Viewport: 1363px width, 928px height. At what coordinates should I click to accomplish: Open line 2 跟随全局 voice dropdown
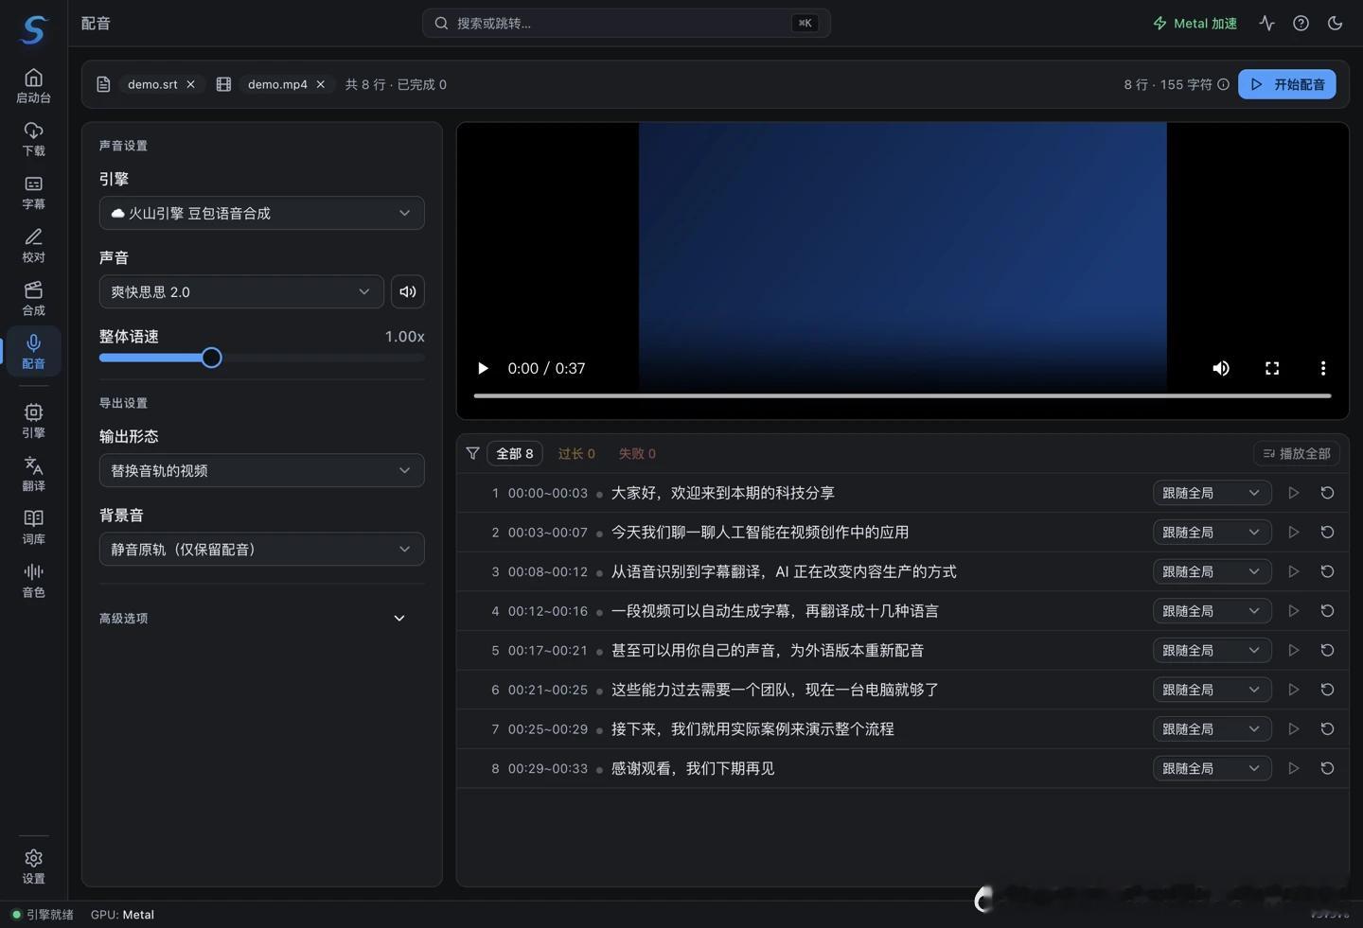click(1212, 533)
